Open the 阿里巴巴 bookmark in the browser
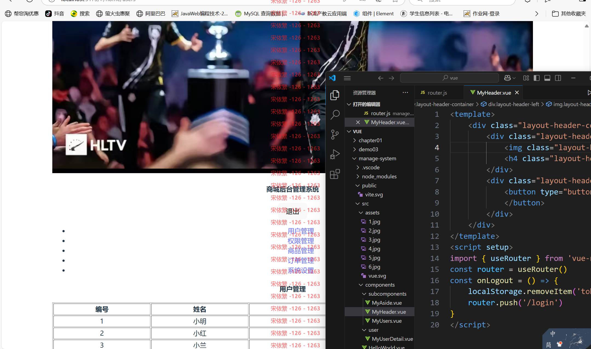Screen dimensions: 591x349 151,14
